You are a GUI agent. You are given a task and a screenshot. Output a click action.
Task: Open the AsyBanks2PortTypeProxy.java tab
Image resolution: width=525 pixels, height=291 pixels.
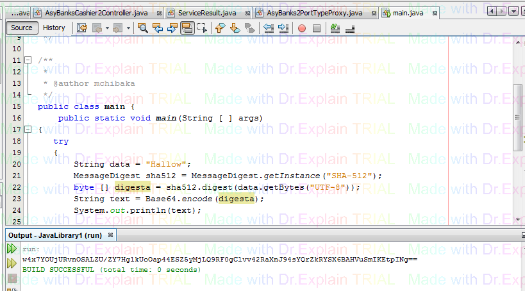[314, 13]
